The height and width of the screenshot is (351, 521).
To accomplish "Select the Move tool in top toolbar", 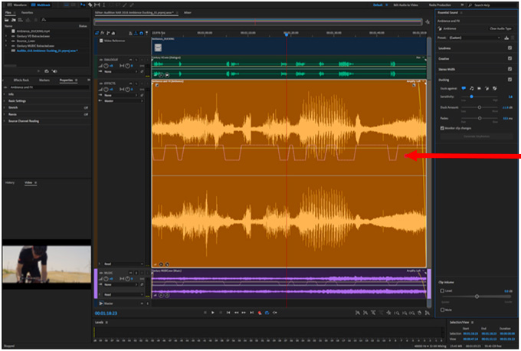I will (83, 5).
